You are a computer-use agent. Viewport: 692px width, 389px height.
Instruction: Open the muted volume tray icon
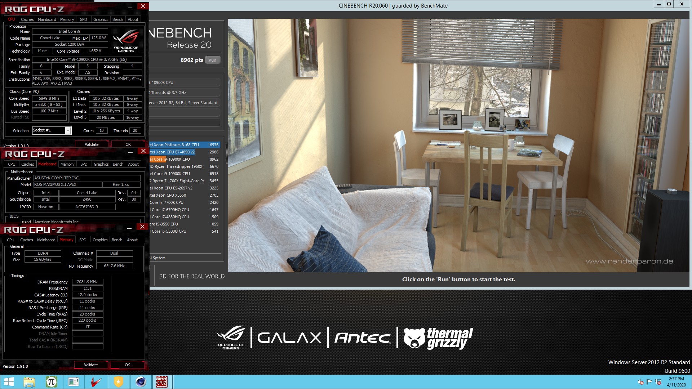click(641, 382)
